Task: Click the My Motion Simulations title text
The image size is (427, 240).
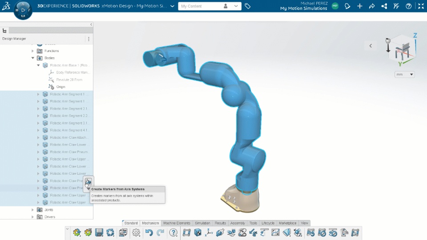Action: click(304, 8)
